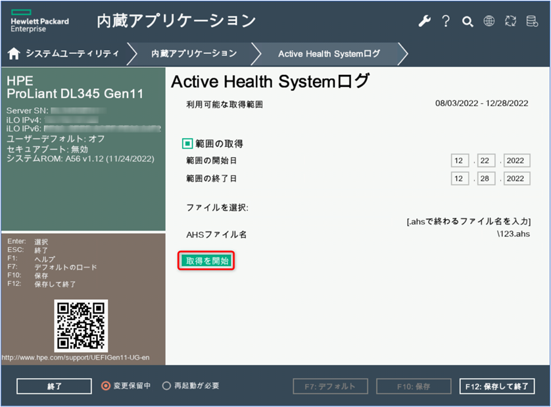This screenshot has width=551, height=407.
Task: Click the month field of 範囲の開始日
Action: 460,160
